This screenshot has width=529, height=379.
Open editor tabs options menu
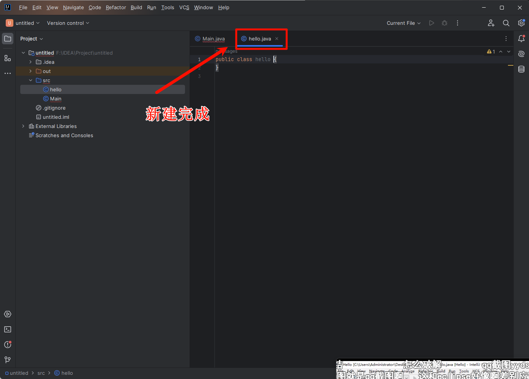point(506,39)
